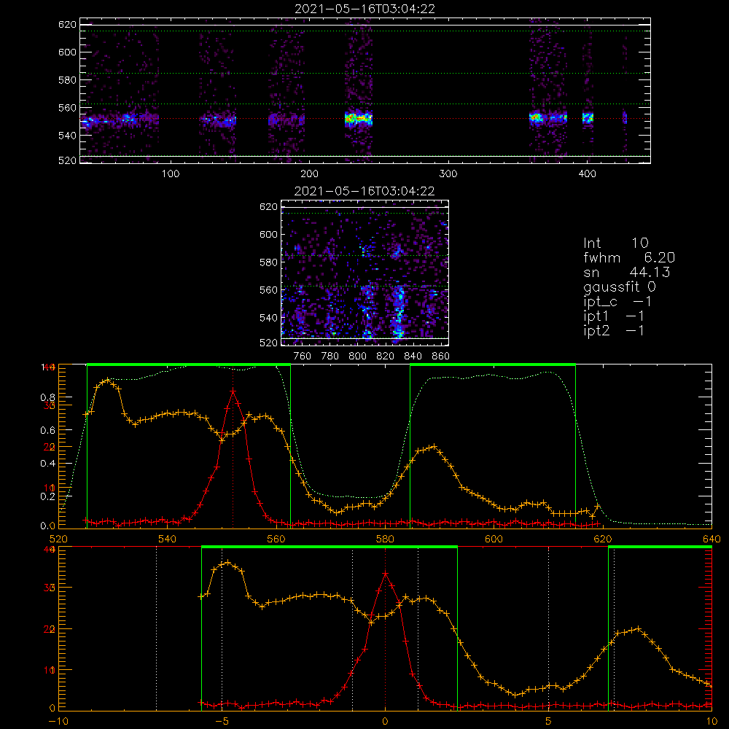Click x-axis label '0' of bottom plot

[x=385, y=722]
